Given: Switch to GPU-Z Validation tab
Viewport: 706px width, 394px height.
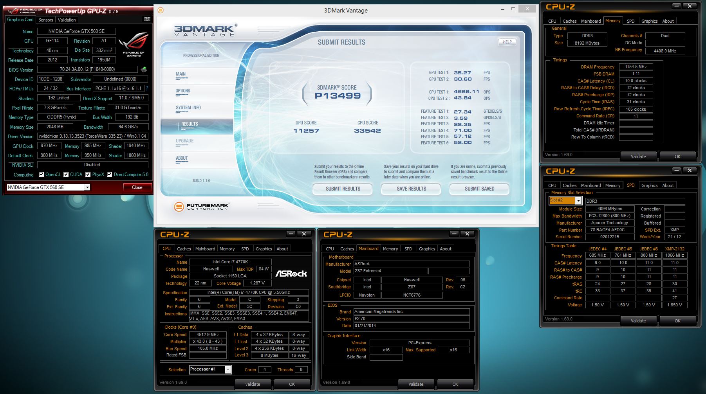Looking at the screenshot, I should tap(67, 20).
